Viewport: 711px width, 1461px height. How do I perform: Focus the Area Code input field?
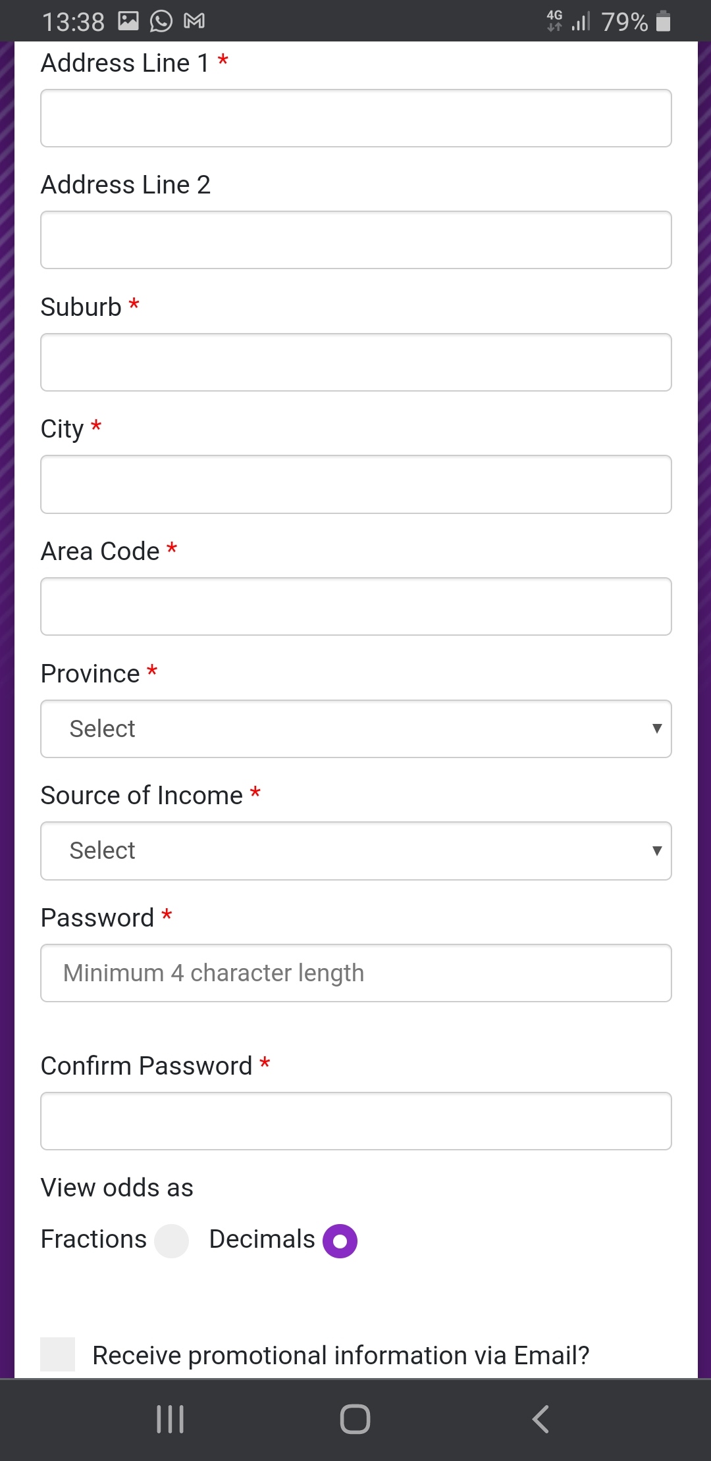(355, 606)
